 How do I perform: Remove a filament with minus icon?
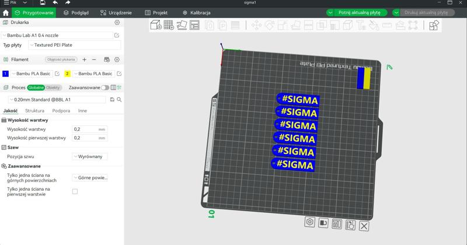point(94,60)
